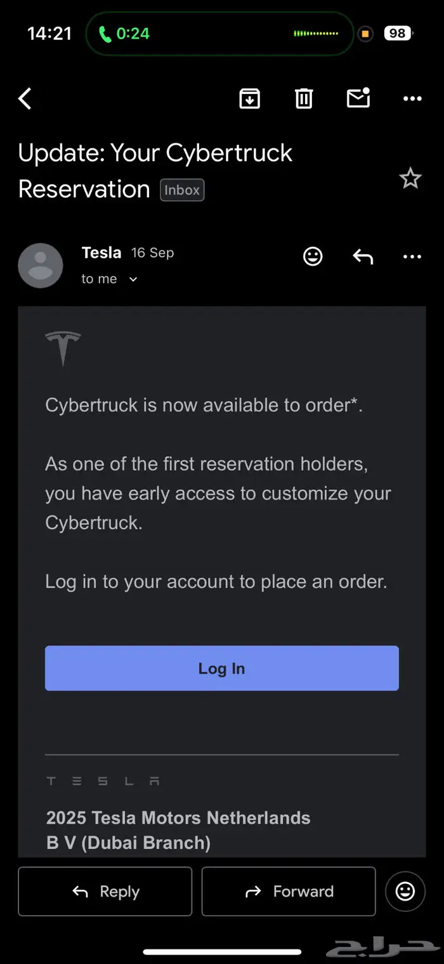The image size is (444, 964).
Task: Tap the green call duration indicator
Action: click(x=124, y=34)
